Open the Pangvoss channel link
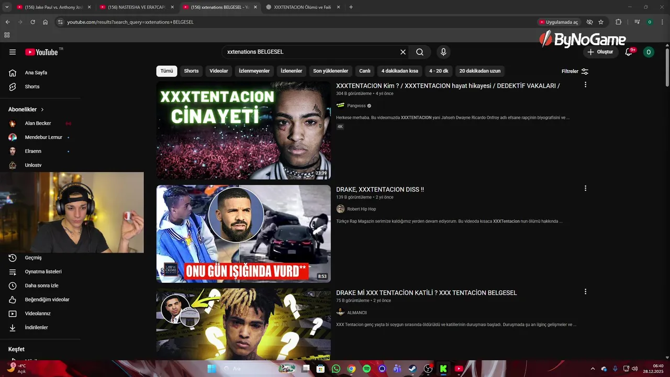The height and width of the screenshot is (377, 670). (356, 106)
